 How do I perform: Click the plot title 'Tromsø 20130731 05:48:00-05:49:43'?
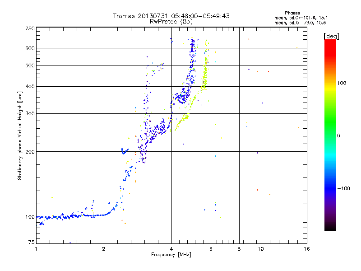pos(171,16)
